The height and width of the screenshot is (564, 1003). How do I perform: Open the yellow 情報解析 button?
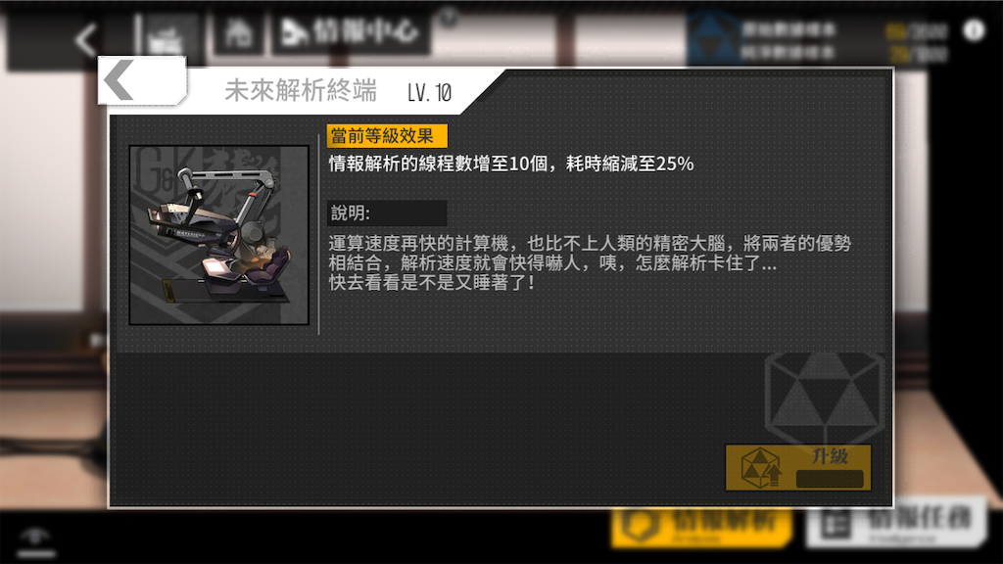(x=701, y=526)
